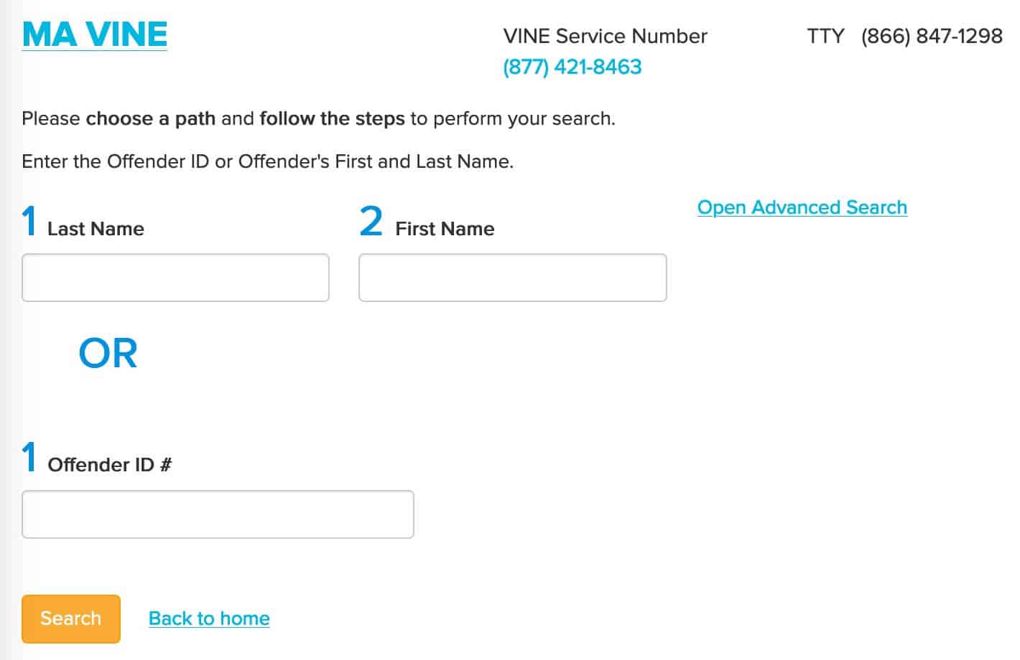The image size is (1020, 660).
Task: Click the MA VINE header logo link
Action: 95,34
